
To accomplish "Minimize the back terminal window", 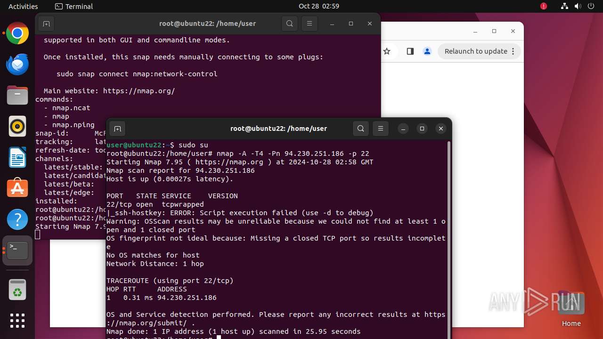I will [332, 24].
